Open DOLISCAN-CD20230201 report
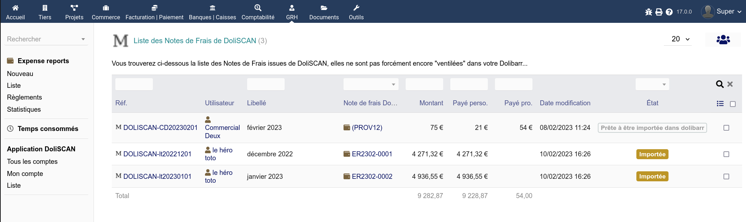 pos(160,127)
